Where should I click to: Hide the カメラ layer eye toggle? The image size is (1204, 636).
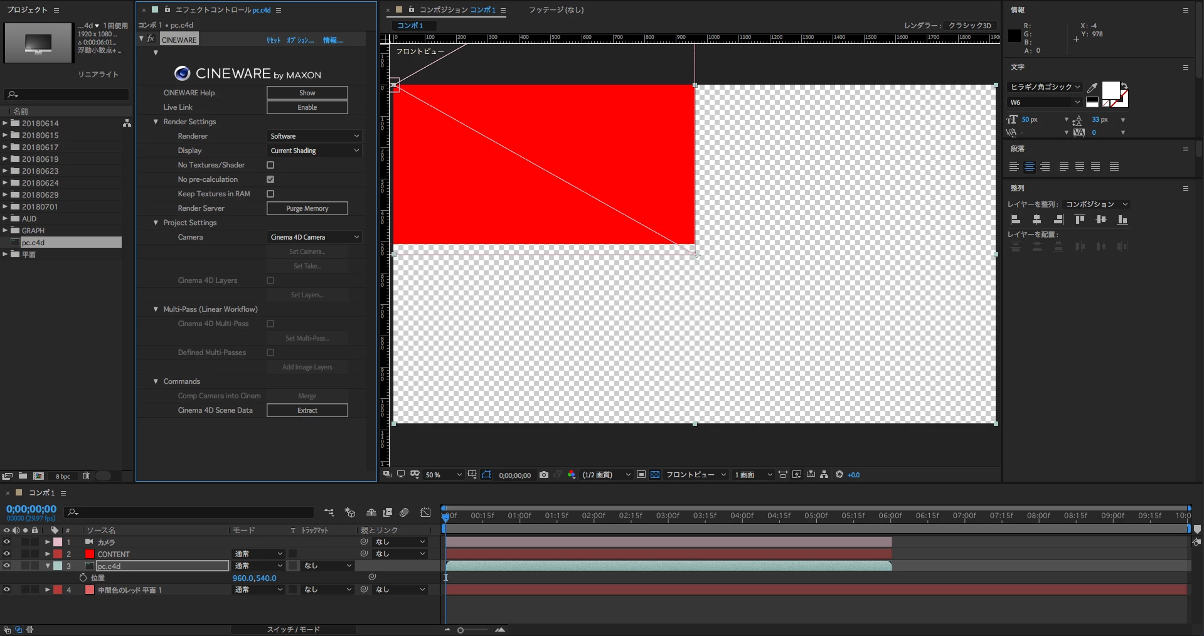7,542
